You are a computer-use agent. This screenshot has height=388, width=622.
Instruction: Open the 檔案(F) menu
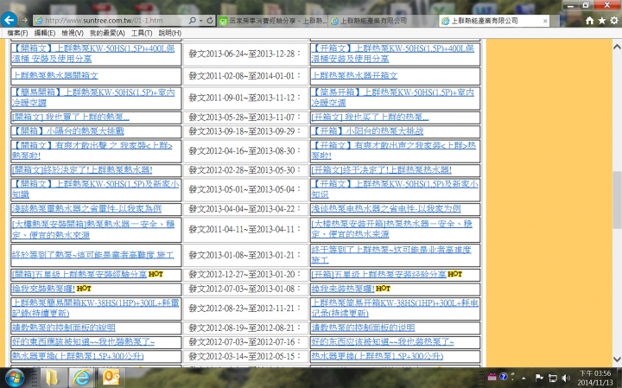pos(18,33)
